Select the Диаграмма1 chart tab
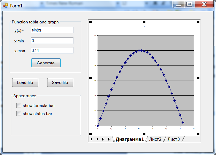216x155 pixels. tap(130, 139)
